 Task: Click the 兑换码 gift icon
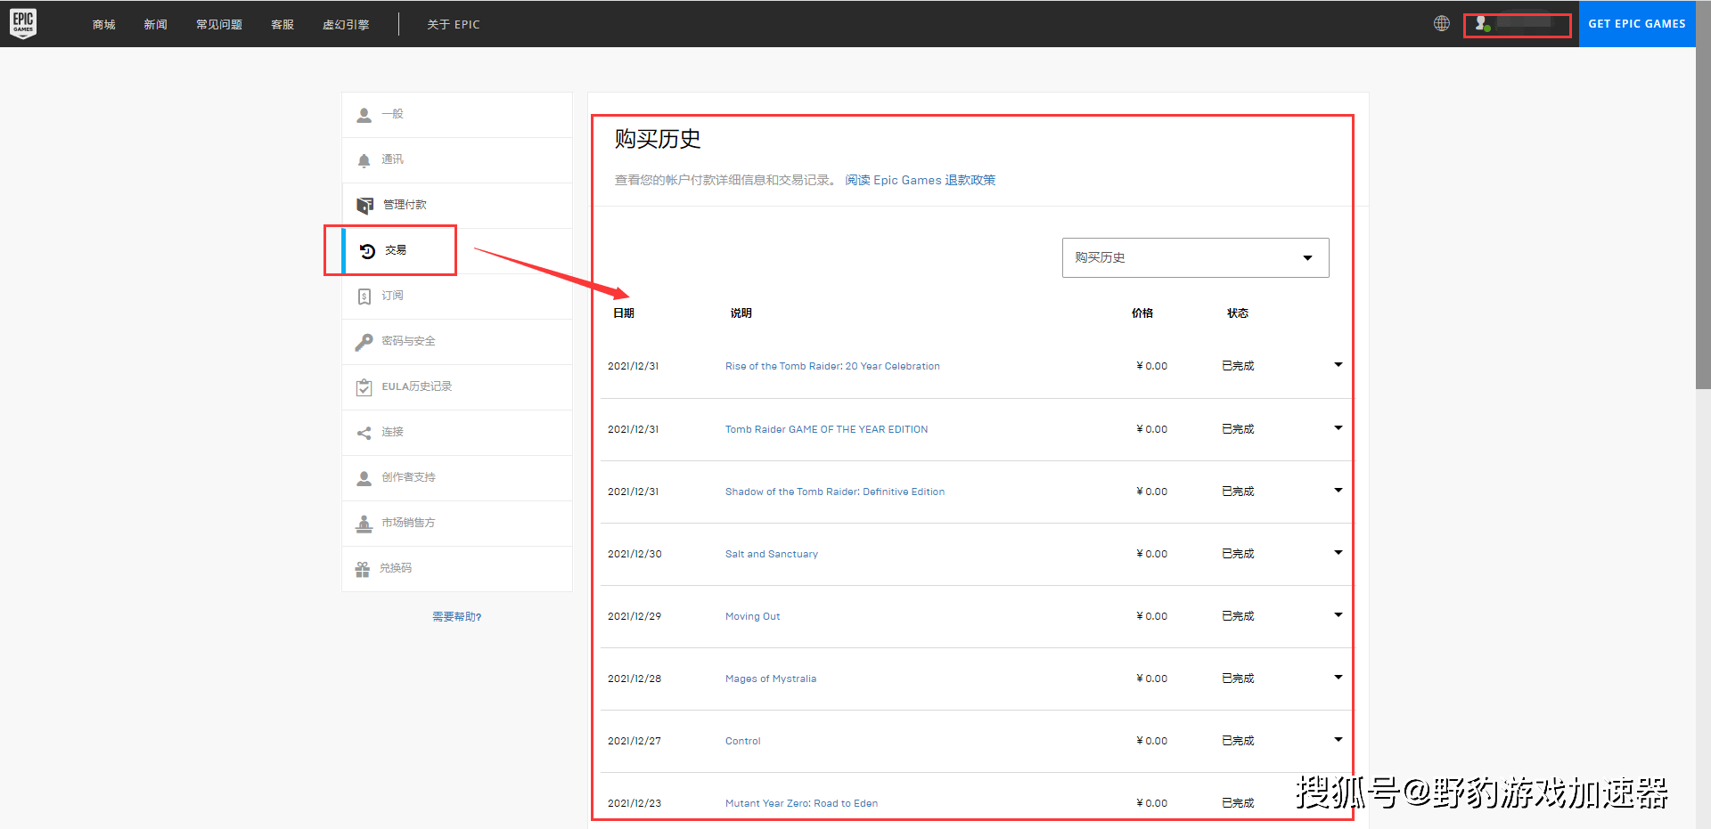(364, 568)
